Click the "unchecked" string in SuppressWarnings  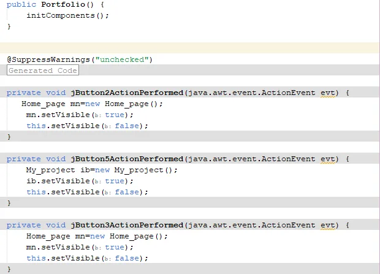tap(121, 59)
